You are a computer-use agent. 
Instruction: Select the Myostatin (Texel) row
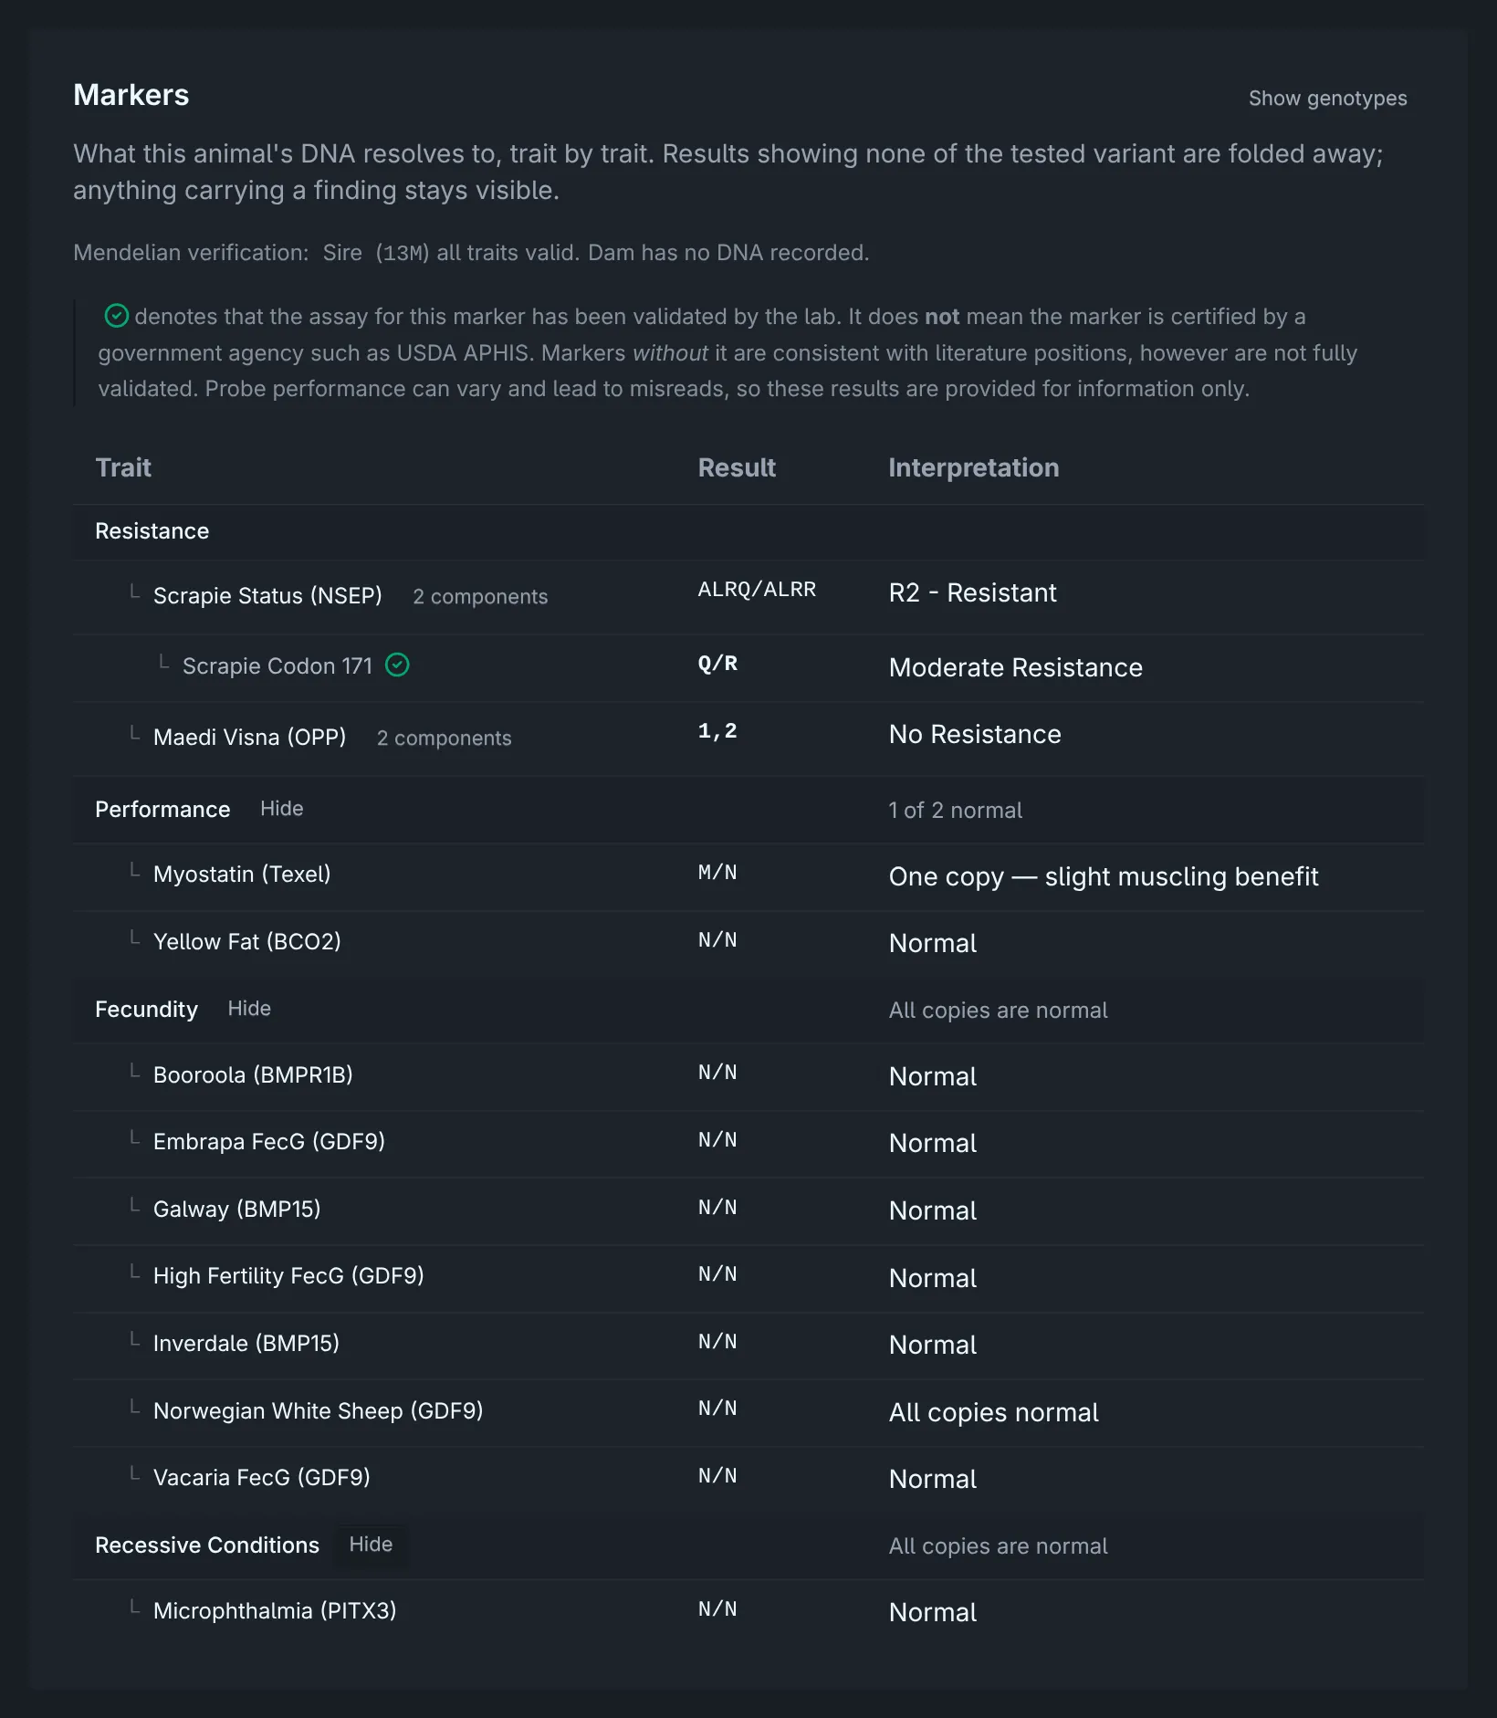coord(748,876)
